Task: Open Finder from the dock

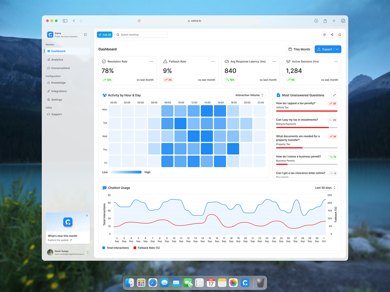Action: 129,283
